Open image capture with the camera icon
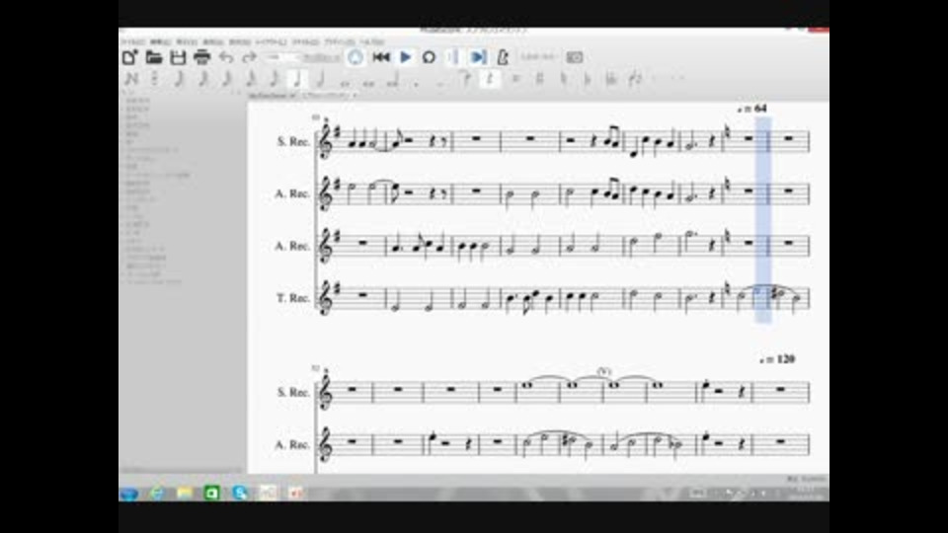 [x=575, y=57]
